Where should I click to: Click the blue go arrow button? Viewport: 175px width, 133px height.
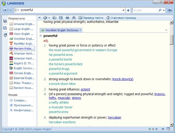(128, 10)
